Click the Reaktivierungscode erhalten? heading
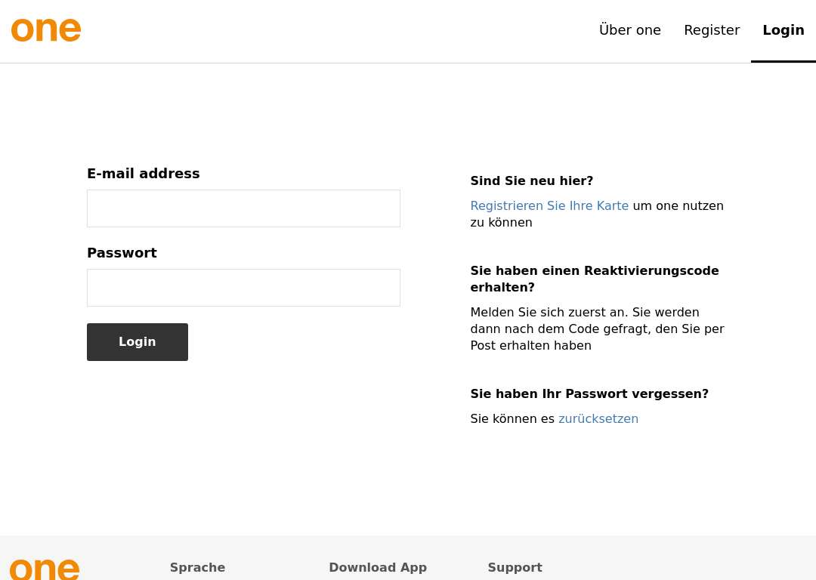816x580 pixels. tap(595, 279)
